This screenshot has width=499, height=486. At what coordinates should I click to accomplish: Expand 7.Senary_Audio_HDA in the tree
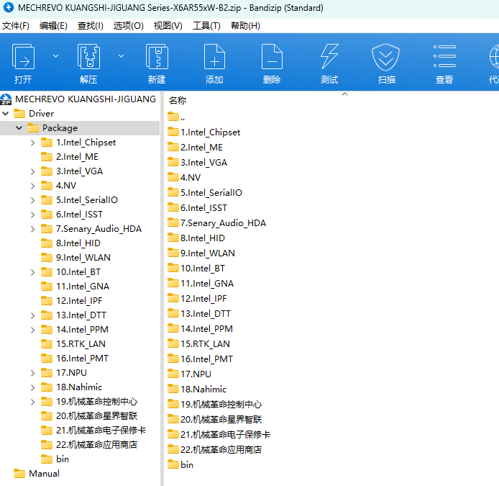(33, 229)
